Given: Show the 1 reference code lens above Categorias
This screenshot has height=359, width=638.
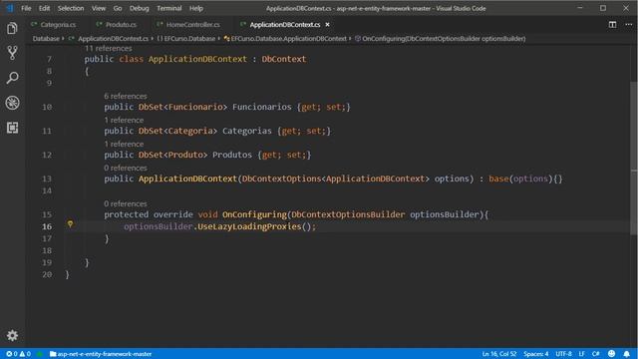Looking at the screenshot, I should pyautogui.click(x=124, y=120).
